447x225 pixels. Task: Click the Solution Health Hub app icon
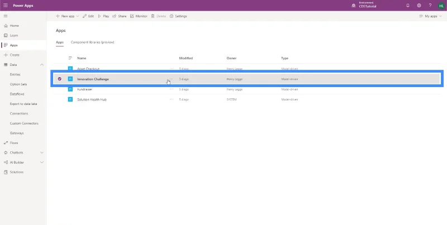70,99
